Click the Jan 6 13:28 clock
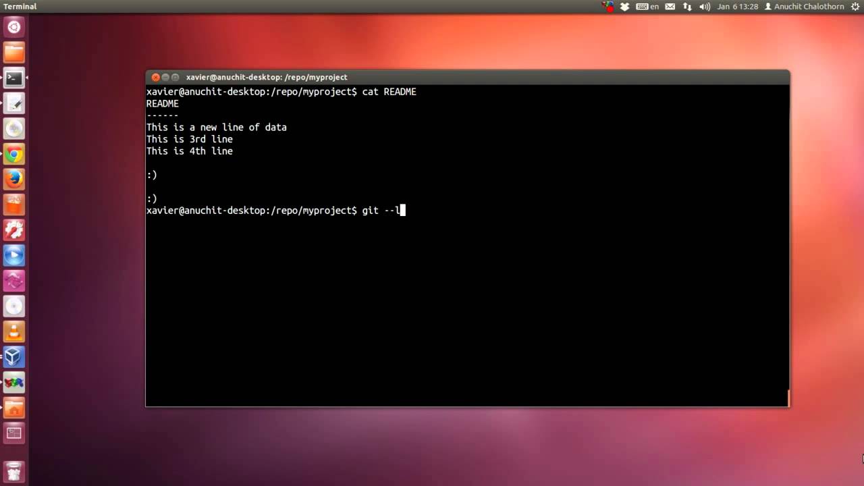This screenshot has height=486, width=864. 737,7
